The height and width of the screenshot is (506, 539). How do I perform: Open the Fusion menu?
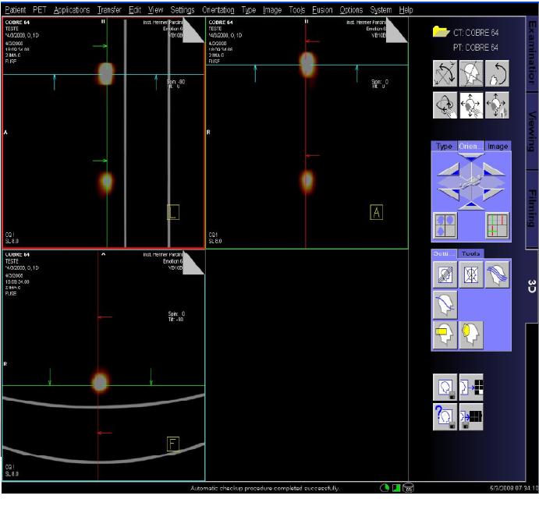322,10
